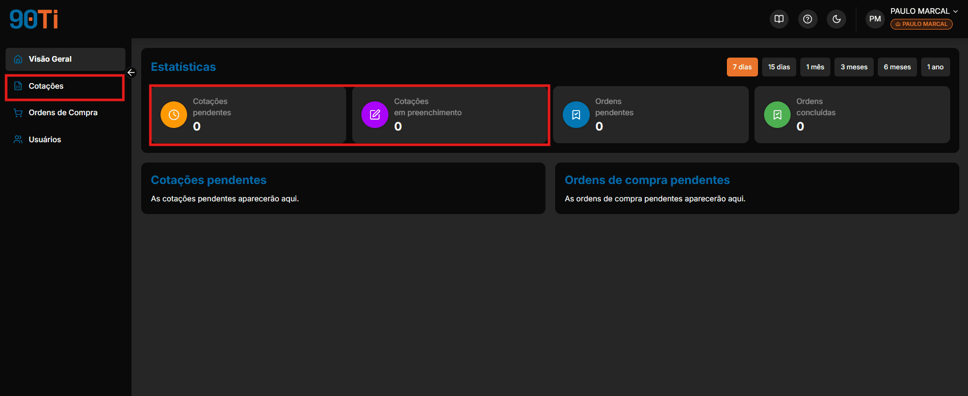Click the 90Ti logo
The image size is (968, 396).
(34, 19)
